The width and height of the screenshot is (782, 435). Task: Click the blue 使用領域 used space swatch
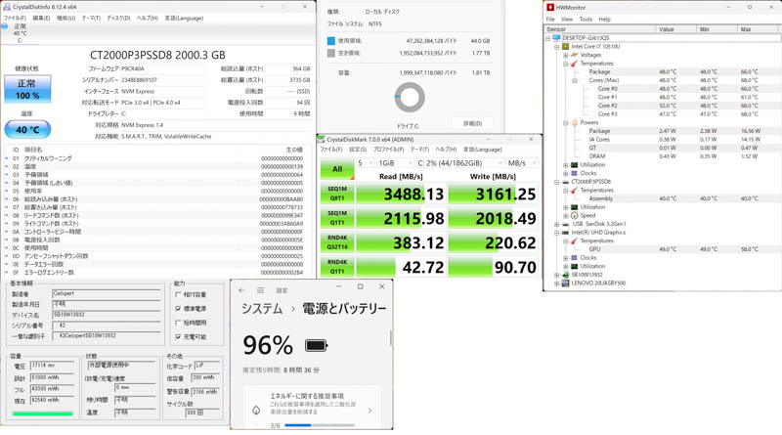[x=331, y=42]
